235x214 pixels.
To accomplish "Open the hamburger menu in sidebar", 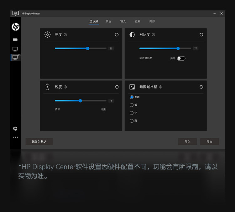I will click(x=15, y=40).
